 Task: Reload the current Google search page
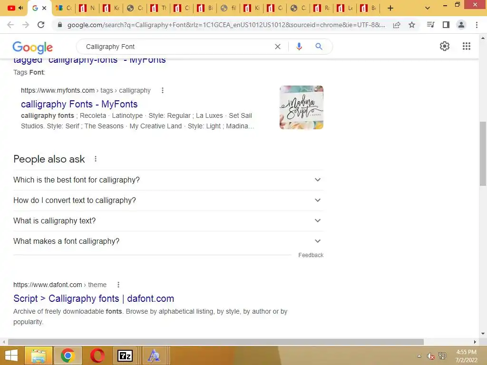pyautogui.click(x=41, y=25)
